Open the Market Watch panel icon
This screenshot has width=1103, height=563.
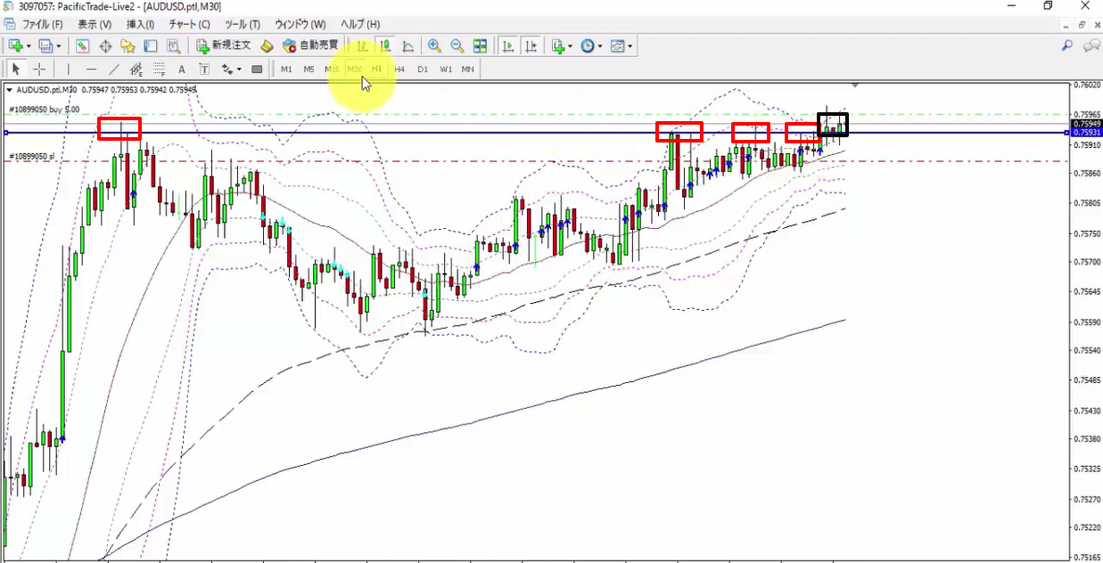pos(82,45)
